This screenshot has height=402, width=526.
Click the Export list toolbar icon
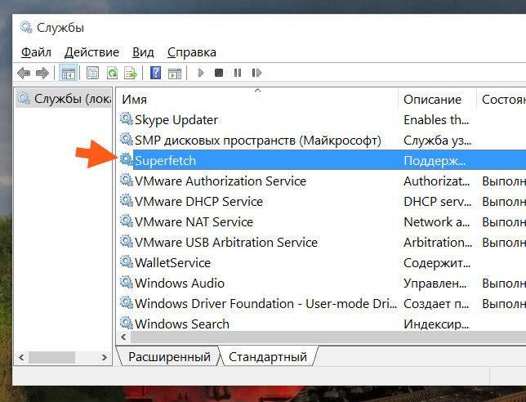point(131,73)
